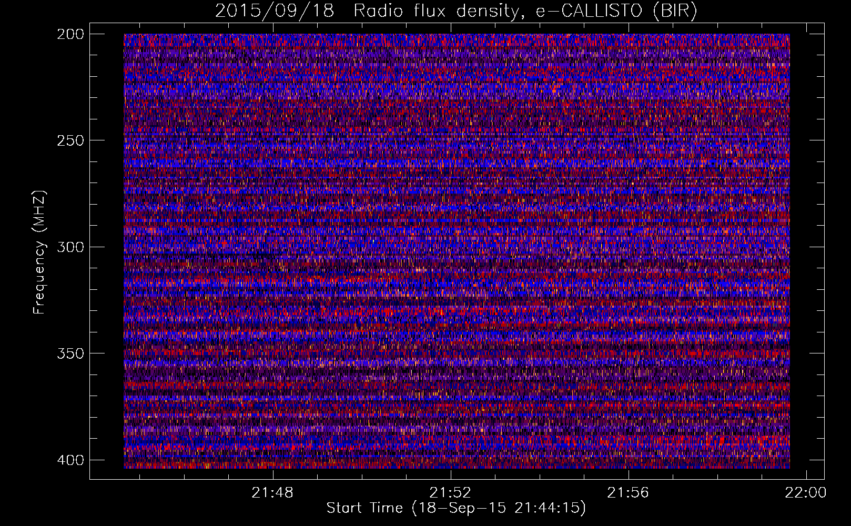This screenshot has width=851, height=526.
Task: Click the 250 frequency tick label
Action: [70, 140]
